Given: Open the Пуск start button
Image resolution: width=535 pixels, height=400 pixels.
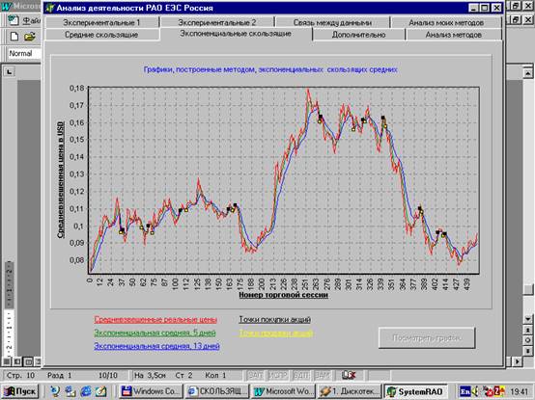Looking at the screenshot, I should point(19,391).
